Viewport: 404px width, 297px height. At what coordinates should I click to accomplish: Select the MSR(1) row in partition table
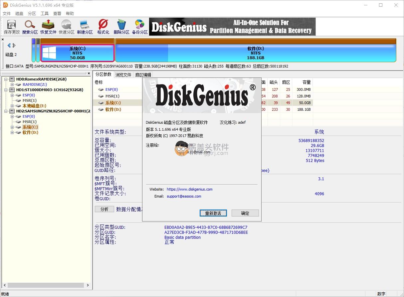pyautogui.click(x=203, y=96)
